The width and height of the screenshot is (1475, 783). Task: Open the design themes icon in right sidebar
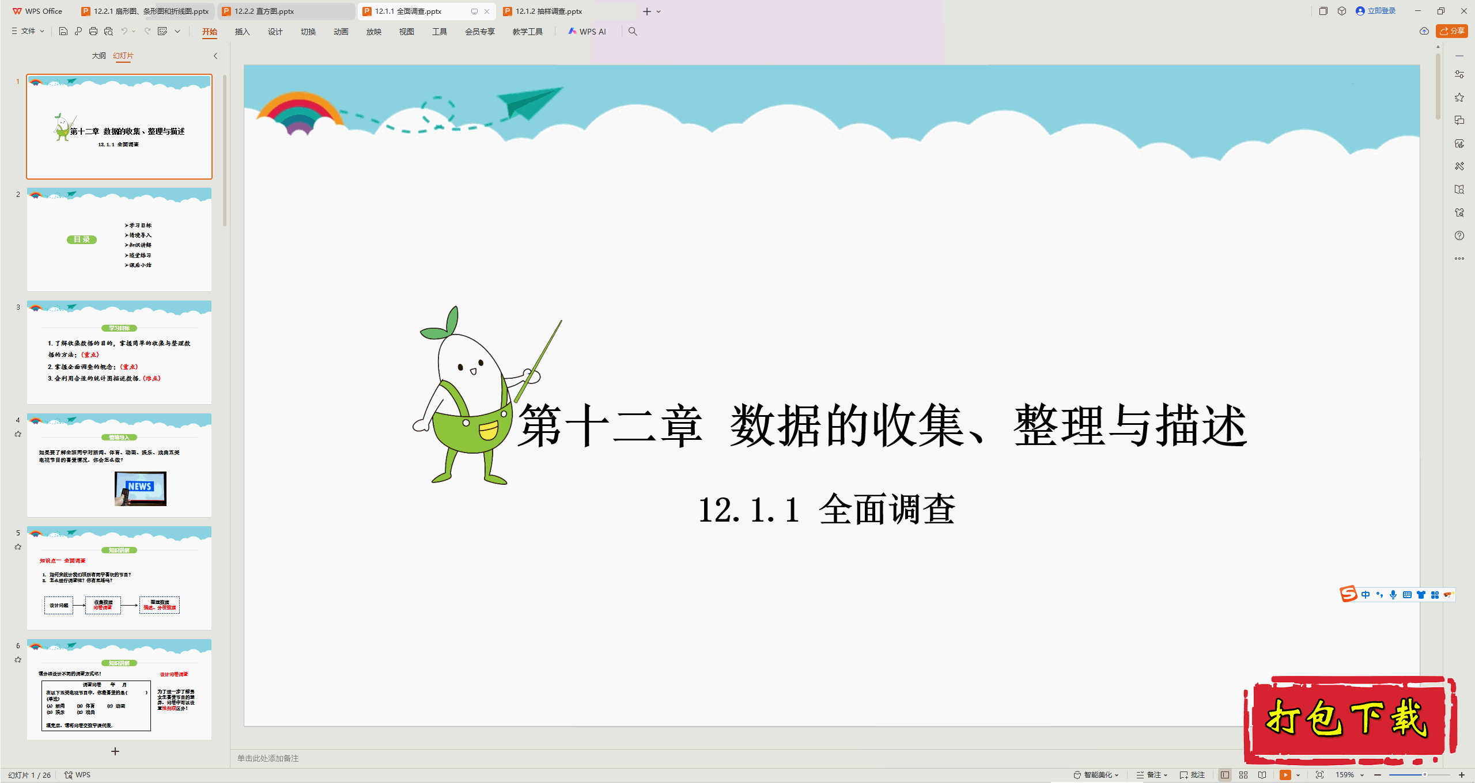(x=1459, y=143)
